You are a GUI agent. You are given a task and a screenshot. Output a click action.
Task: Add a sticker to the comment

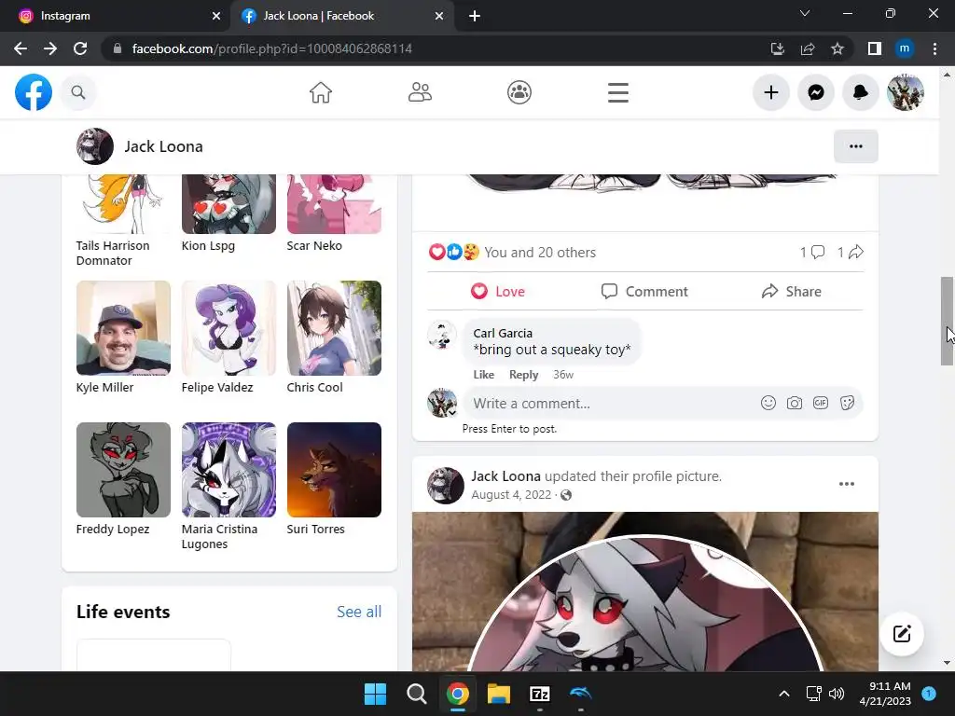click(847, 403)
